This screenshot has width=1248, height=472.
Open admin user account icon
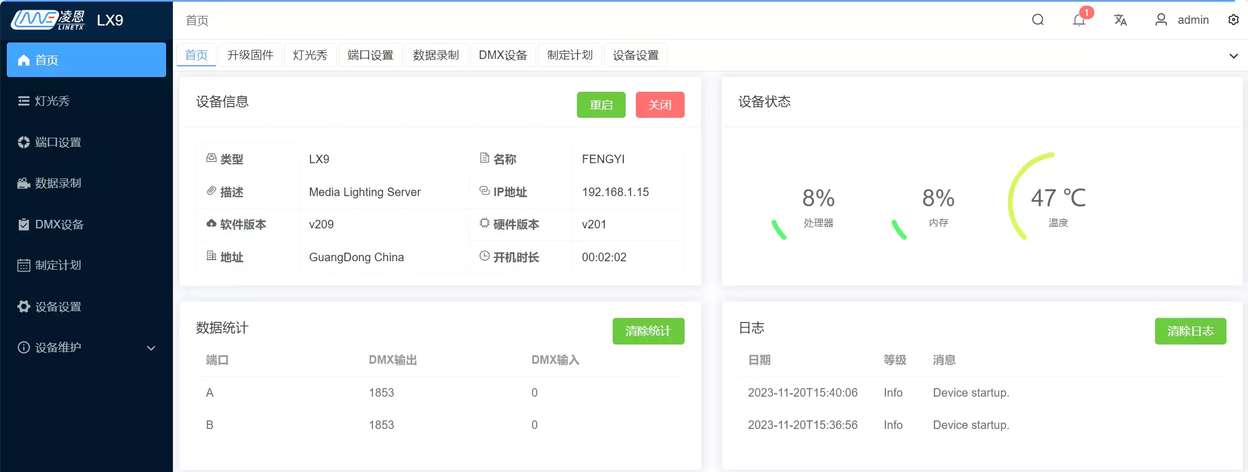tap(1161, 20)
